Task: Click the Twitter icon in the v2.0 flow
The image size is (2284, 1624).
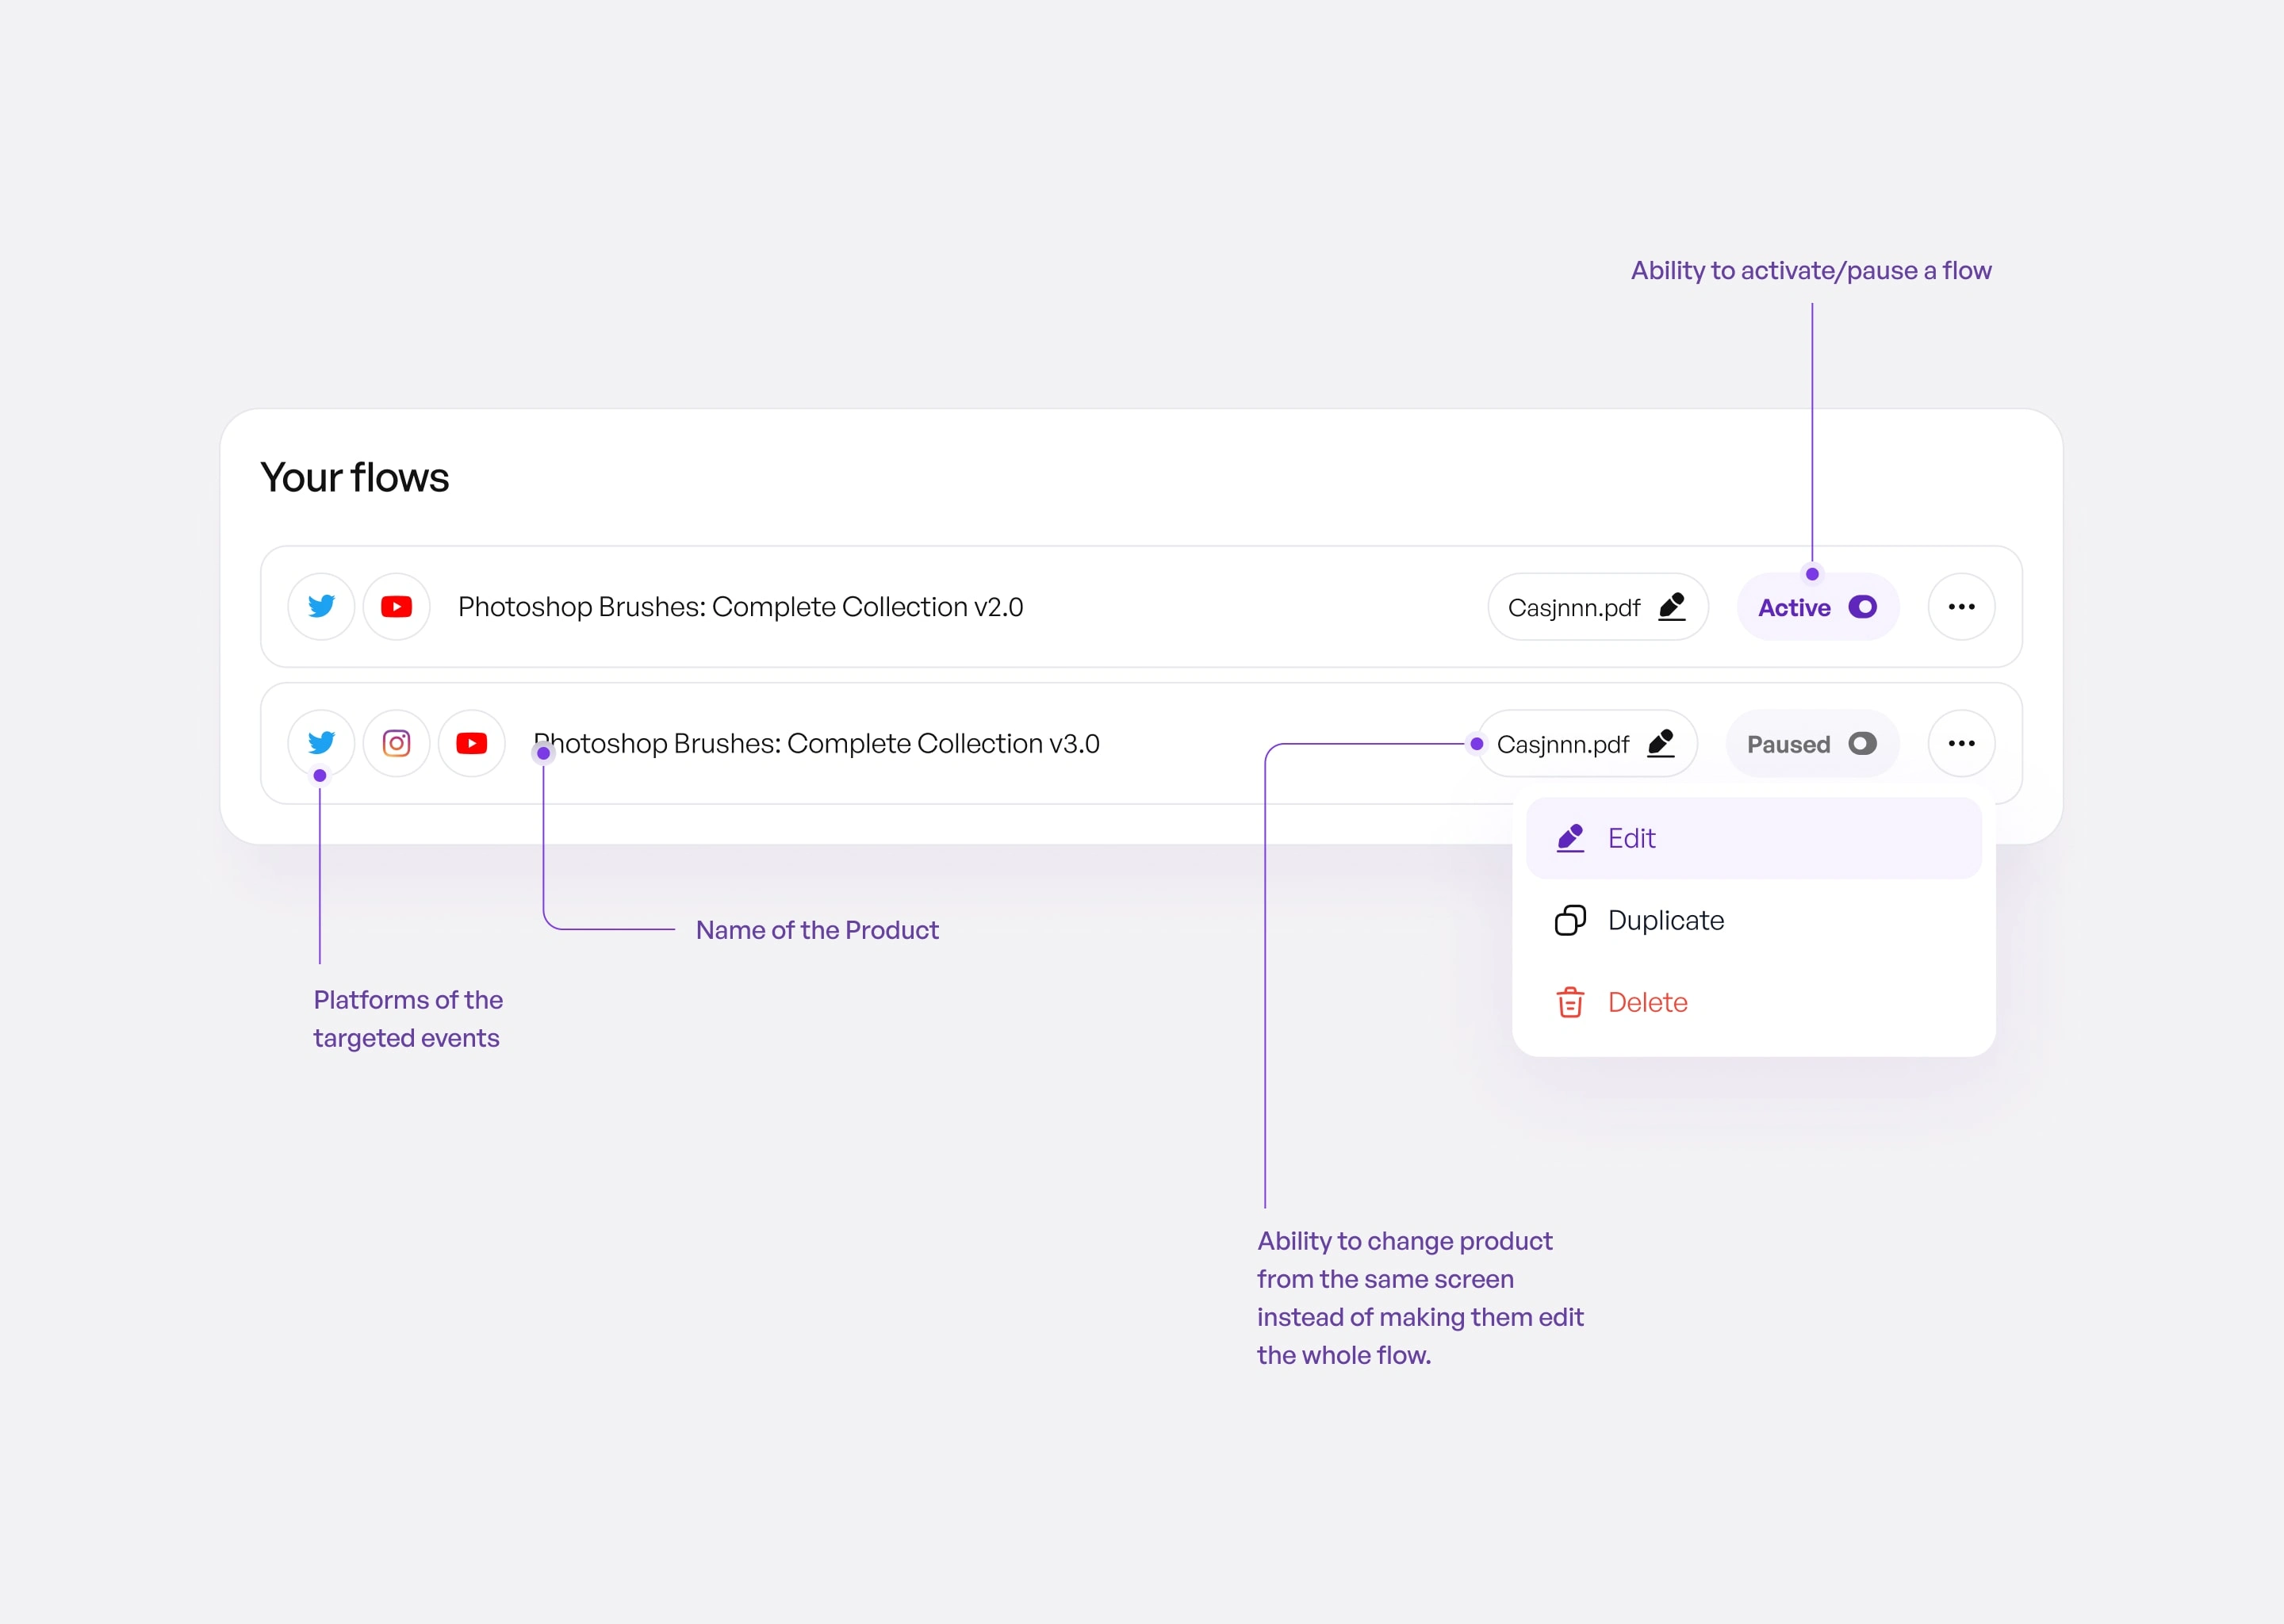Action: [x=321, y=607]
